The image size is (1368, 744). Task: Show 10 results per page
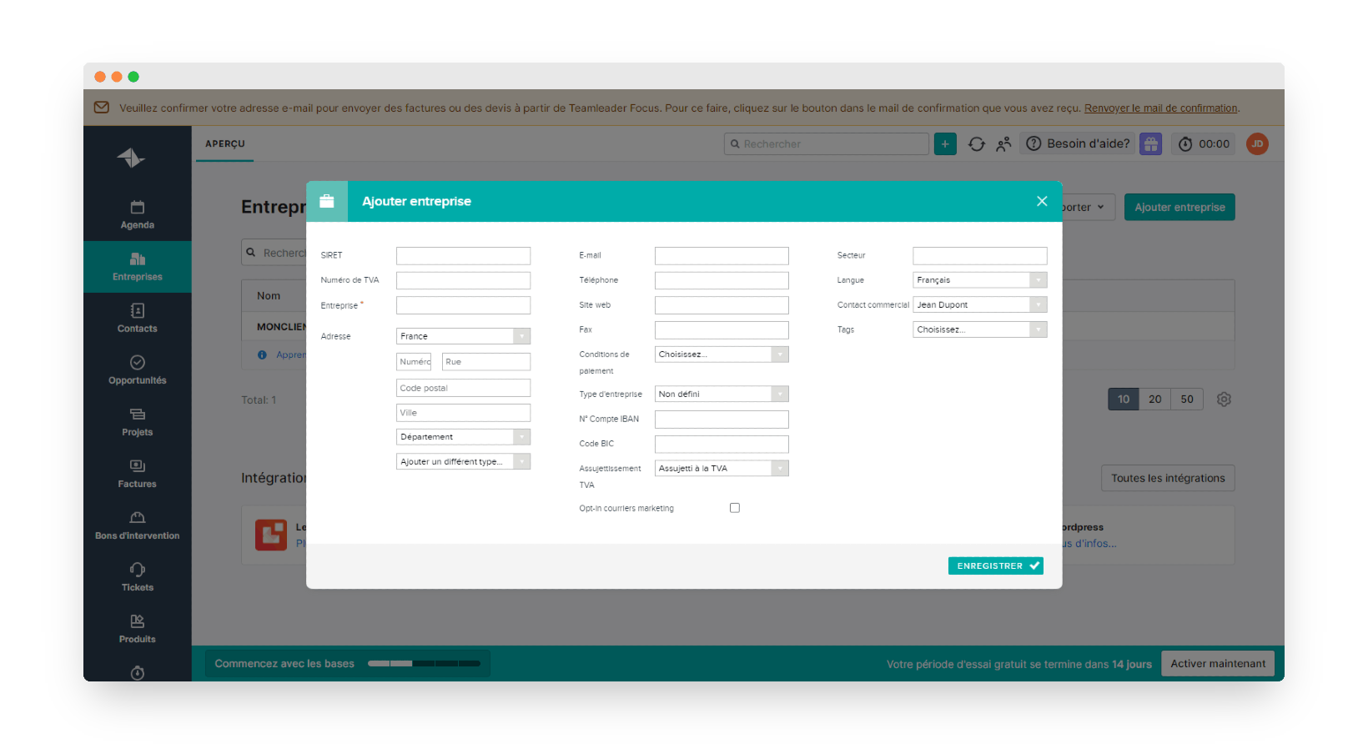(x=1124, y=400)
